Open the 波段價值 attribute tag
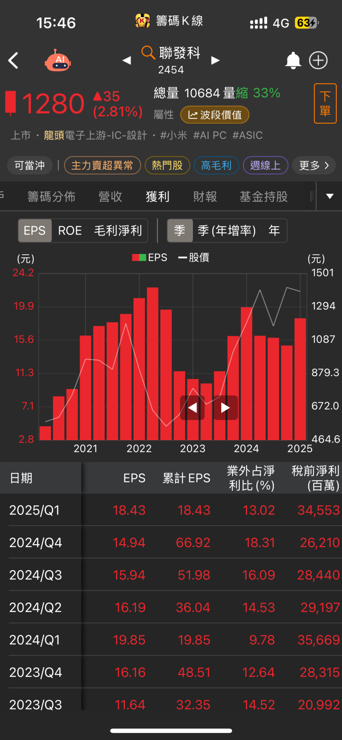 point(215,115)
